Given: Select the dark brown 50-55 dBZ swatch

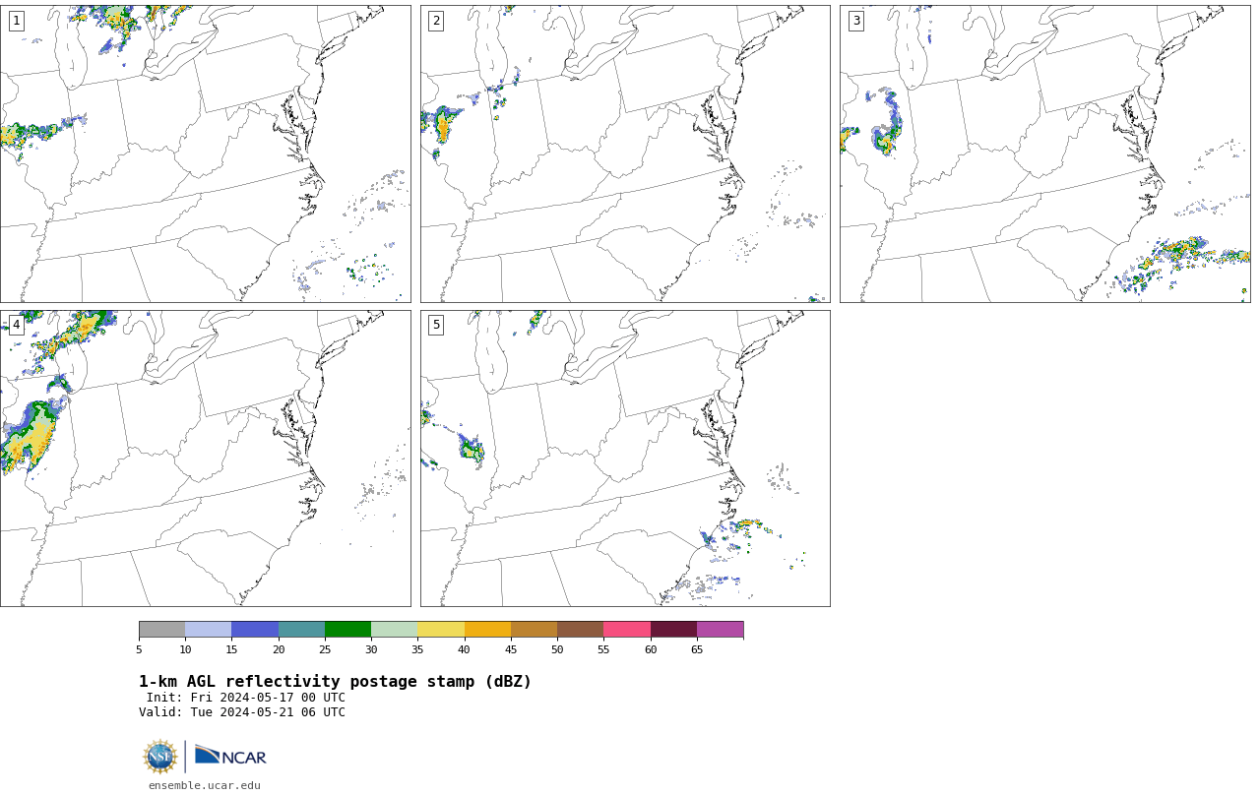Looking at the screenshot, I should pos(581,630).
